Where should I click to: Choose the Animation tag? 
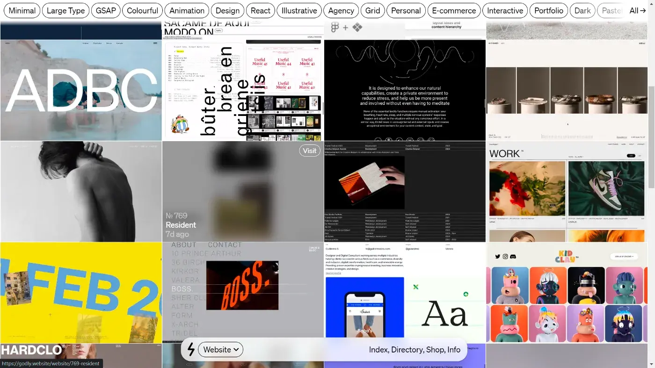187,10
